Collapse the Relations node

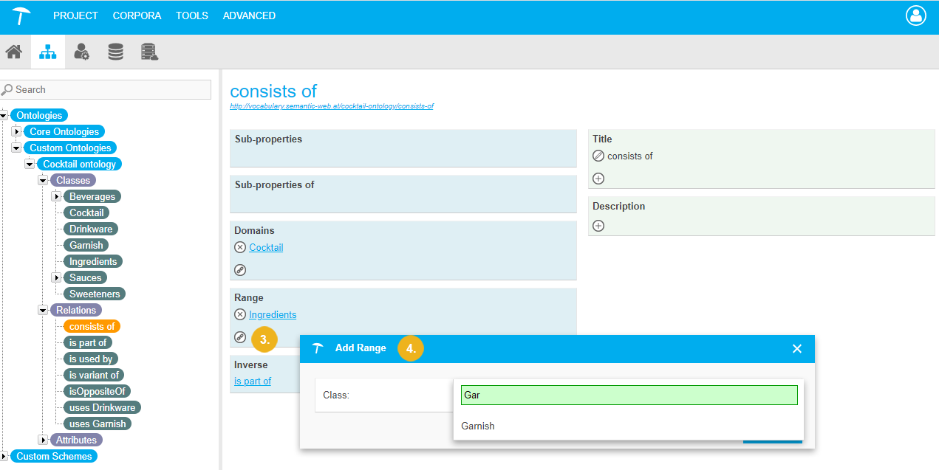point(43,310)
